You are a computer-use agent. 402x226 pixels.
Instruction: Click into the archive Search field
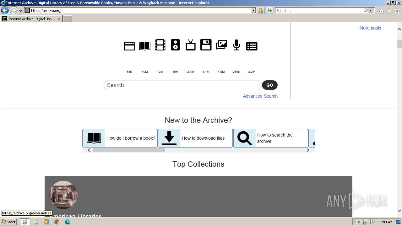coord(182,85)
